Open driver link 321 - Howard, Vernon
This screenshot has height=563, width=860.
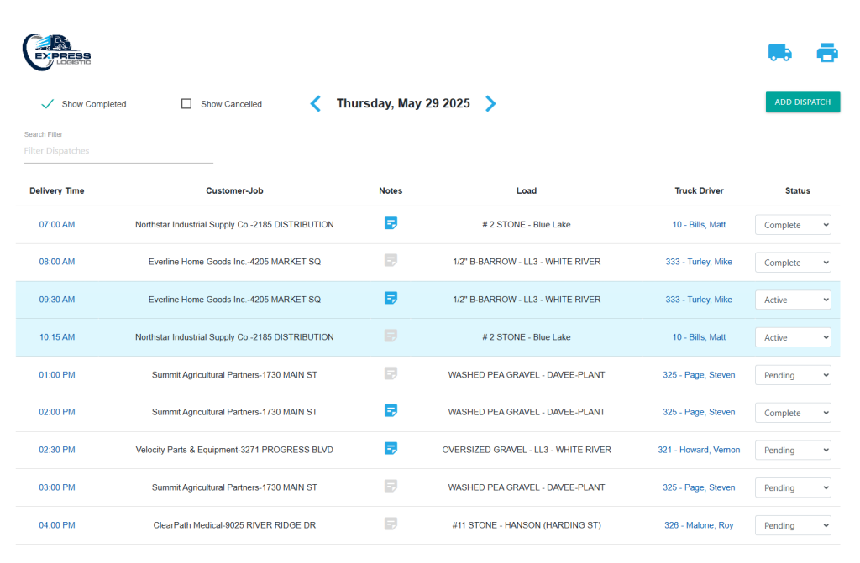click(x=699, y=450)
